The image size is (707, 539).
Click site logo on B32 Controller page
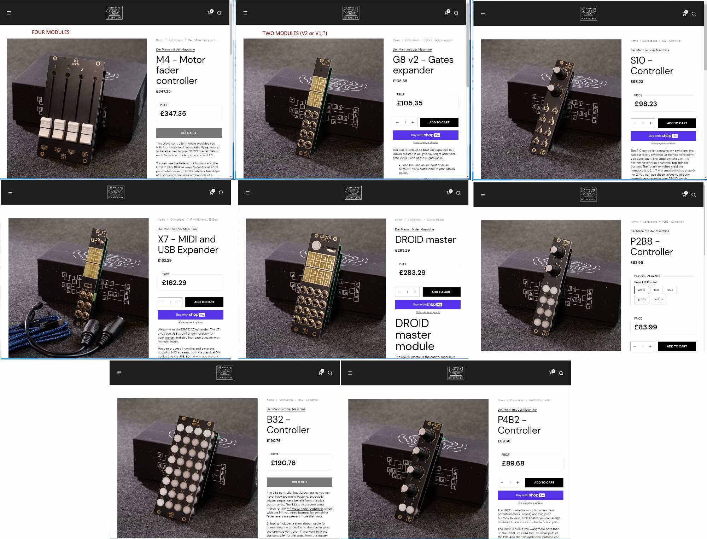pyautogui.click(x=225, y=373)
